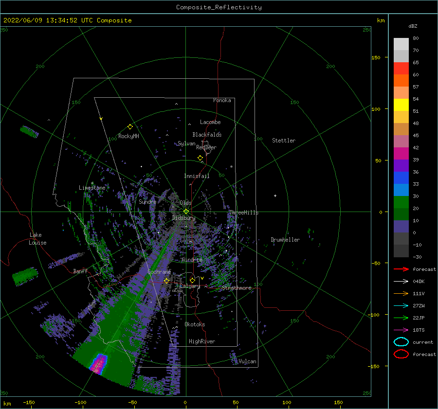Click the HighRiver city label
Screen dimensions: 438x409
pyautogui.click(x=202, y=341)
